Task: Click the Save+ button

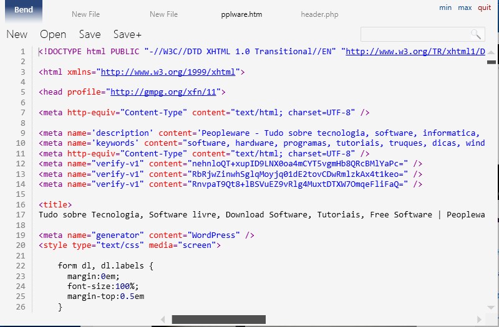Action: [x=127, y=34]
